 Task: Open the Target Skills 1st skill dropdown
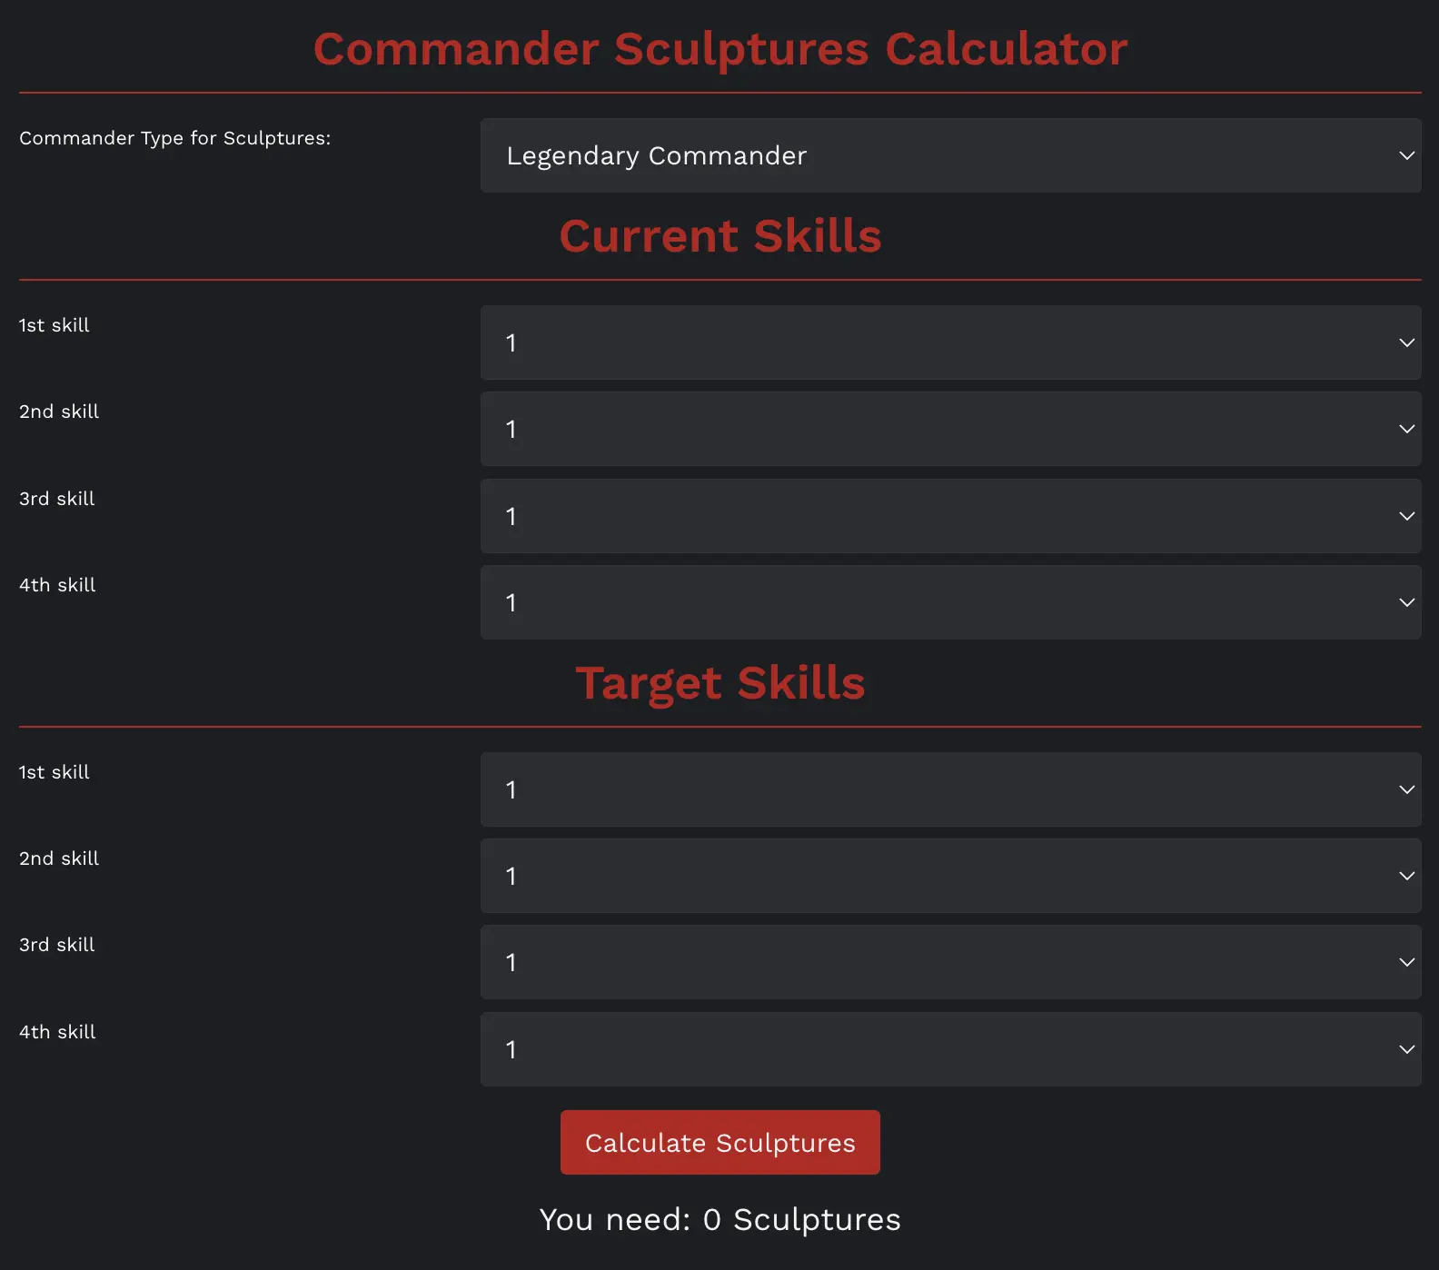click(x=950, y=789)
